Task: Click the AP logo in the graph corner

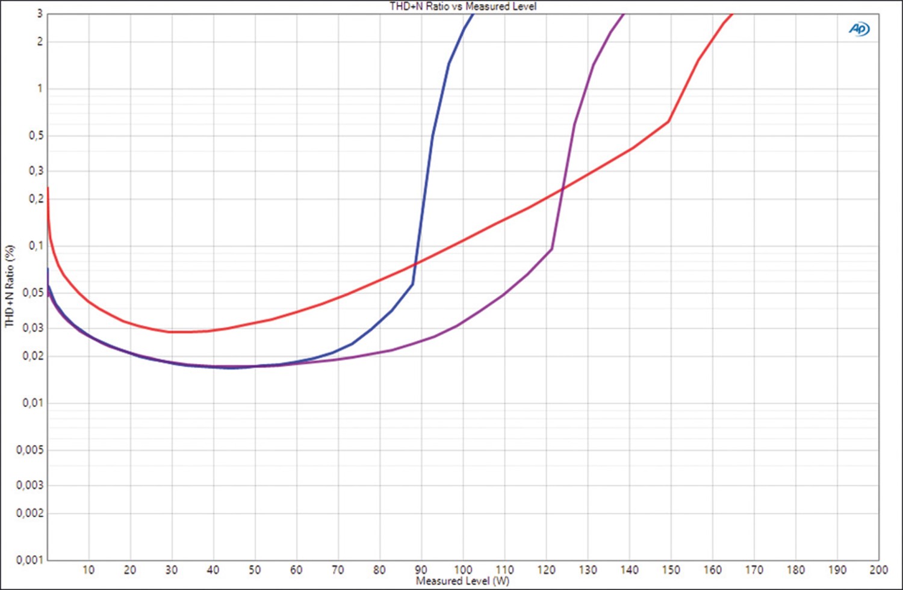Action: click(x=859, y=29)
